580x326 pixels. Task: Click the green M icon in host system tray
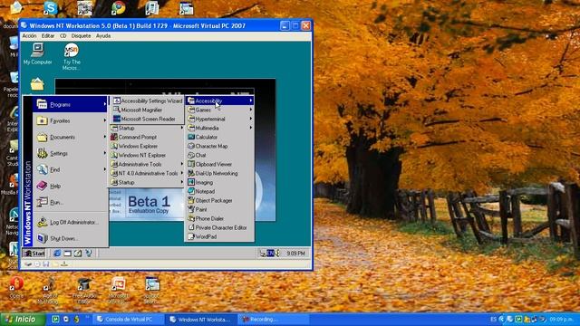click(x=518, y=319)
